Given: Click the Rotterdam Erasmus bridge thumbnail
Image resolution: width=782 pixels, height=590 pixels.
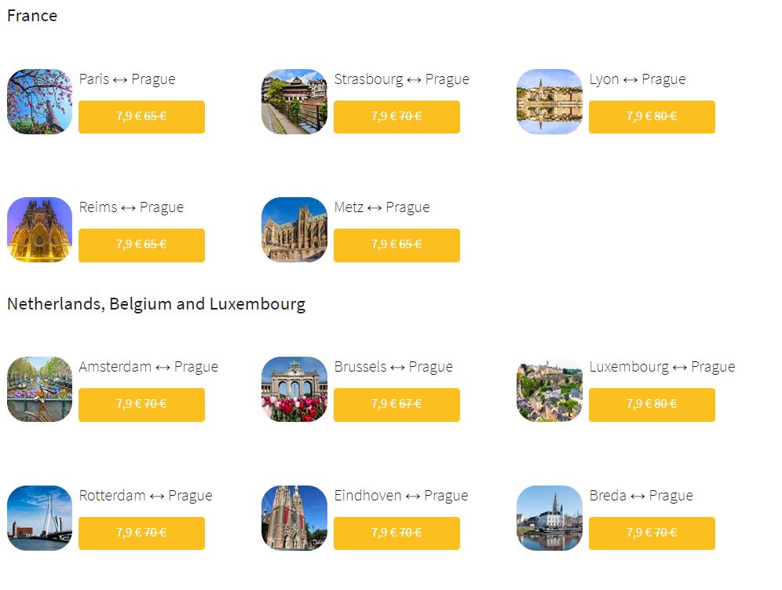Looking at the screenshot, I should click(x=39, y=519).
